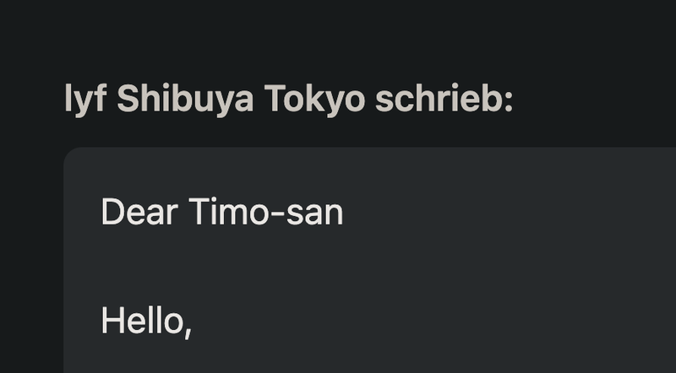Click the rounded top-left corner of the quote box
Viewport: 676px width, 373px height.
pyautogui.click(x=69, y=153)
